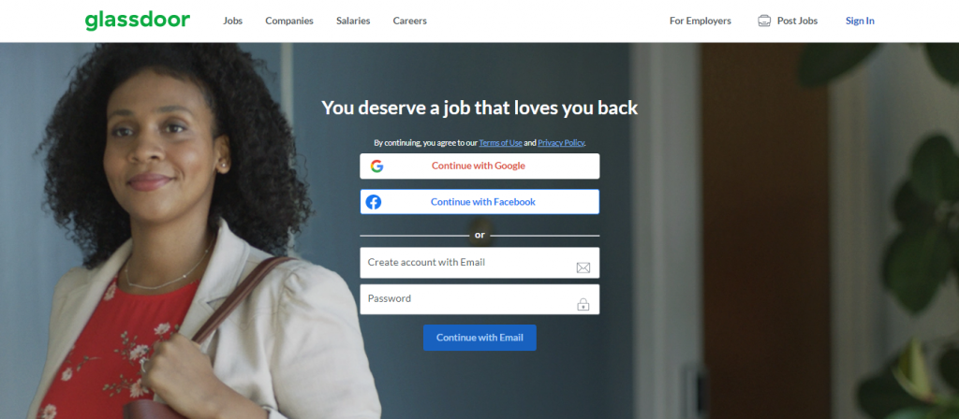Click the Google G icon
The image size is (959, 419).
tap(376, 166)
